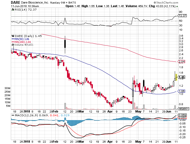
Task: Click the RSI(14) 72.37 label
Action: click(26, 10)
